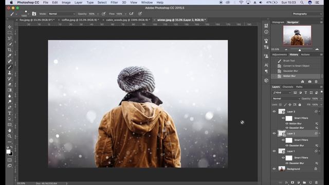Screen dimensions: 329x185
Task: Select the Rectangle shape tool
Action: click(x=10, y=124)
